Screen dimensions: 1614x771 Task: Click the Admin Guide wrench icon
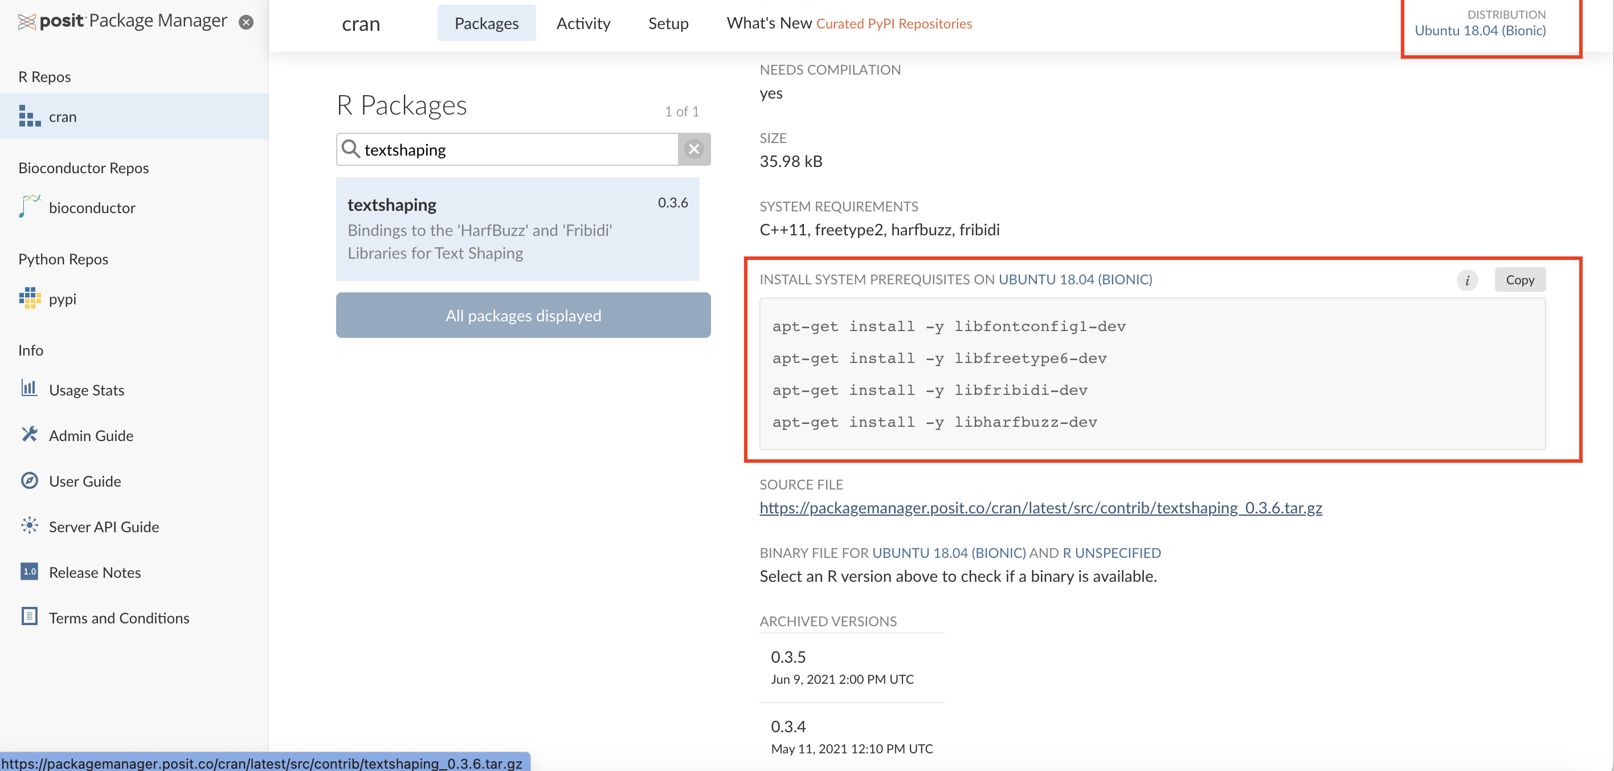pos(29,434)
